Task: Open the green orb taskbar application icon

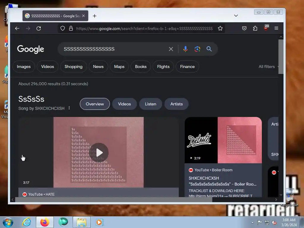Action: (x=63, y=222)
